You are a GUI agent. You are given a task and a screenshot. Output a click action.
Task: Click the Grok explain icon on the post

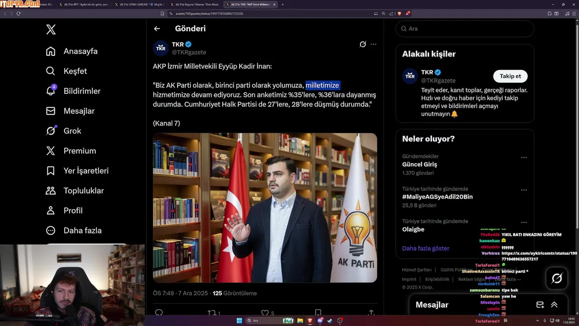click(x=363, y=44)
